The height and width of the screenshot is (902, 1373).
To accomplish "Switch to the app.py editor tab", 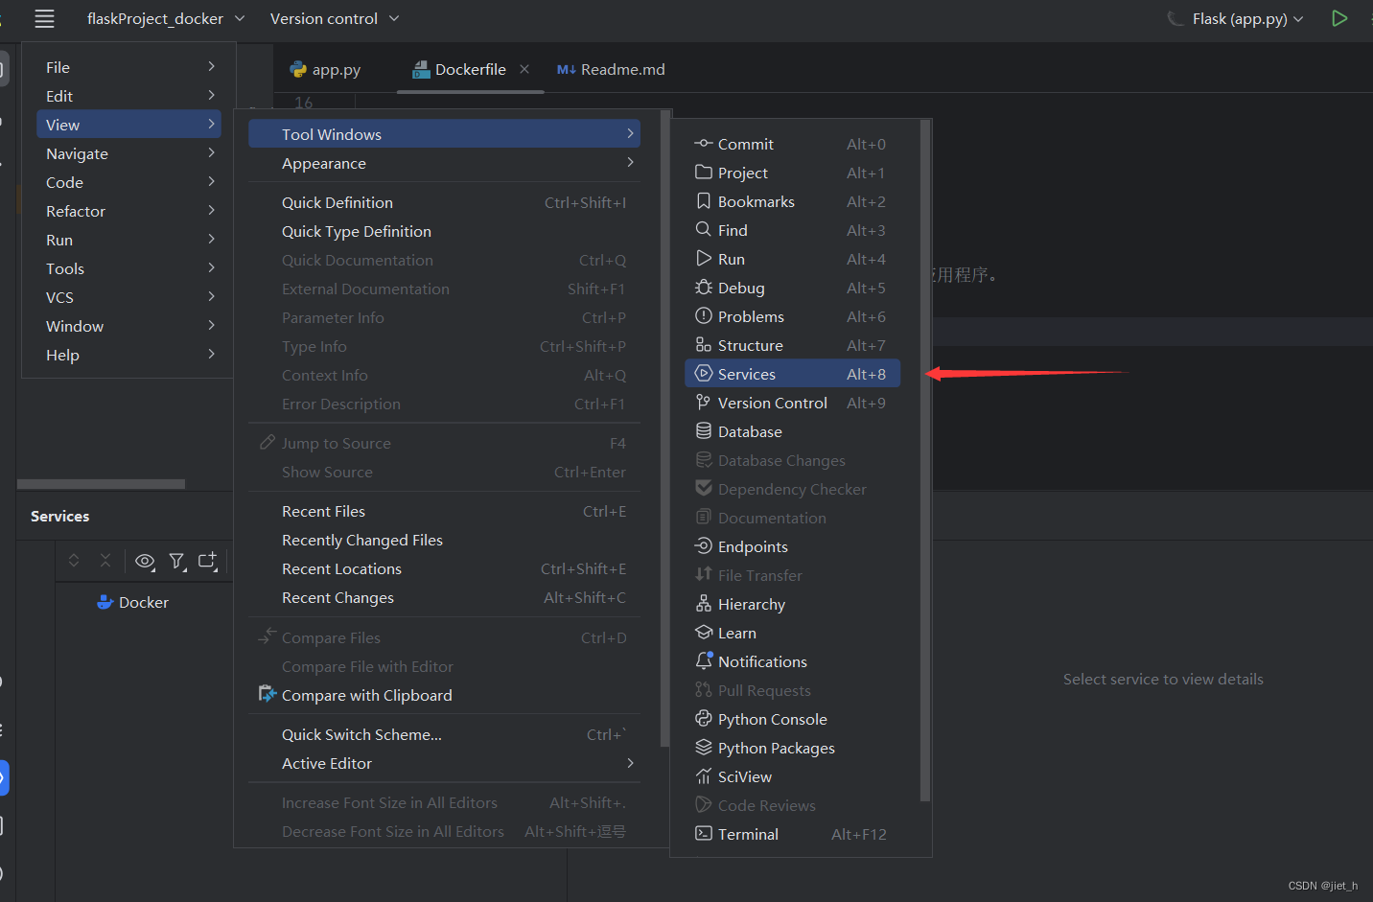I will click(x=325, y=69).
